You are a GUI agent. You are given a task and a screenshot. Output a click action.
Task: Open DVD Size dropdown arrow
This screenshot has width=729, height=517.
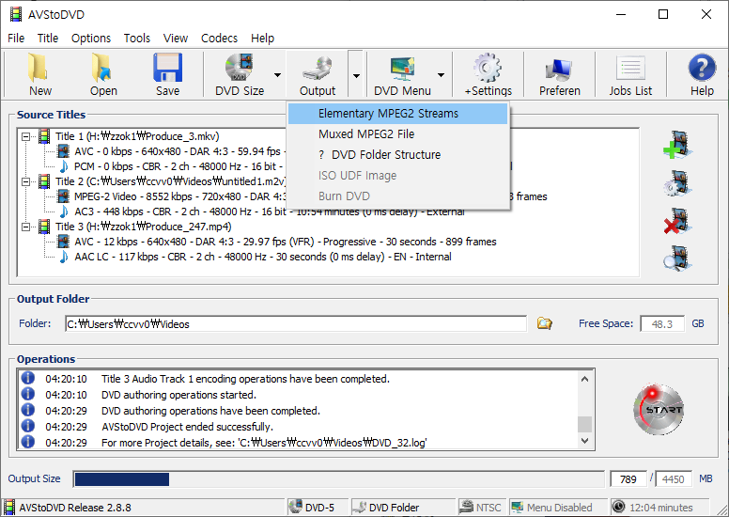[277, 75]
